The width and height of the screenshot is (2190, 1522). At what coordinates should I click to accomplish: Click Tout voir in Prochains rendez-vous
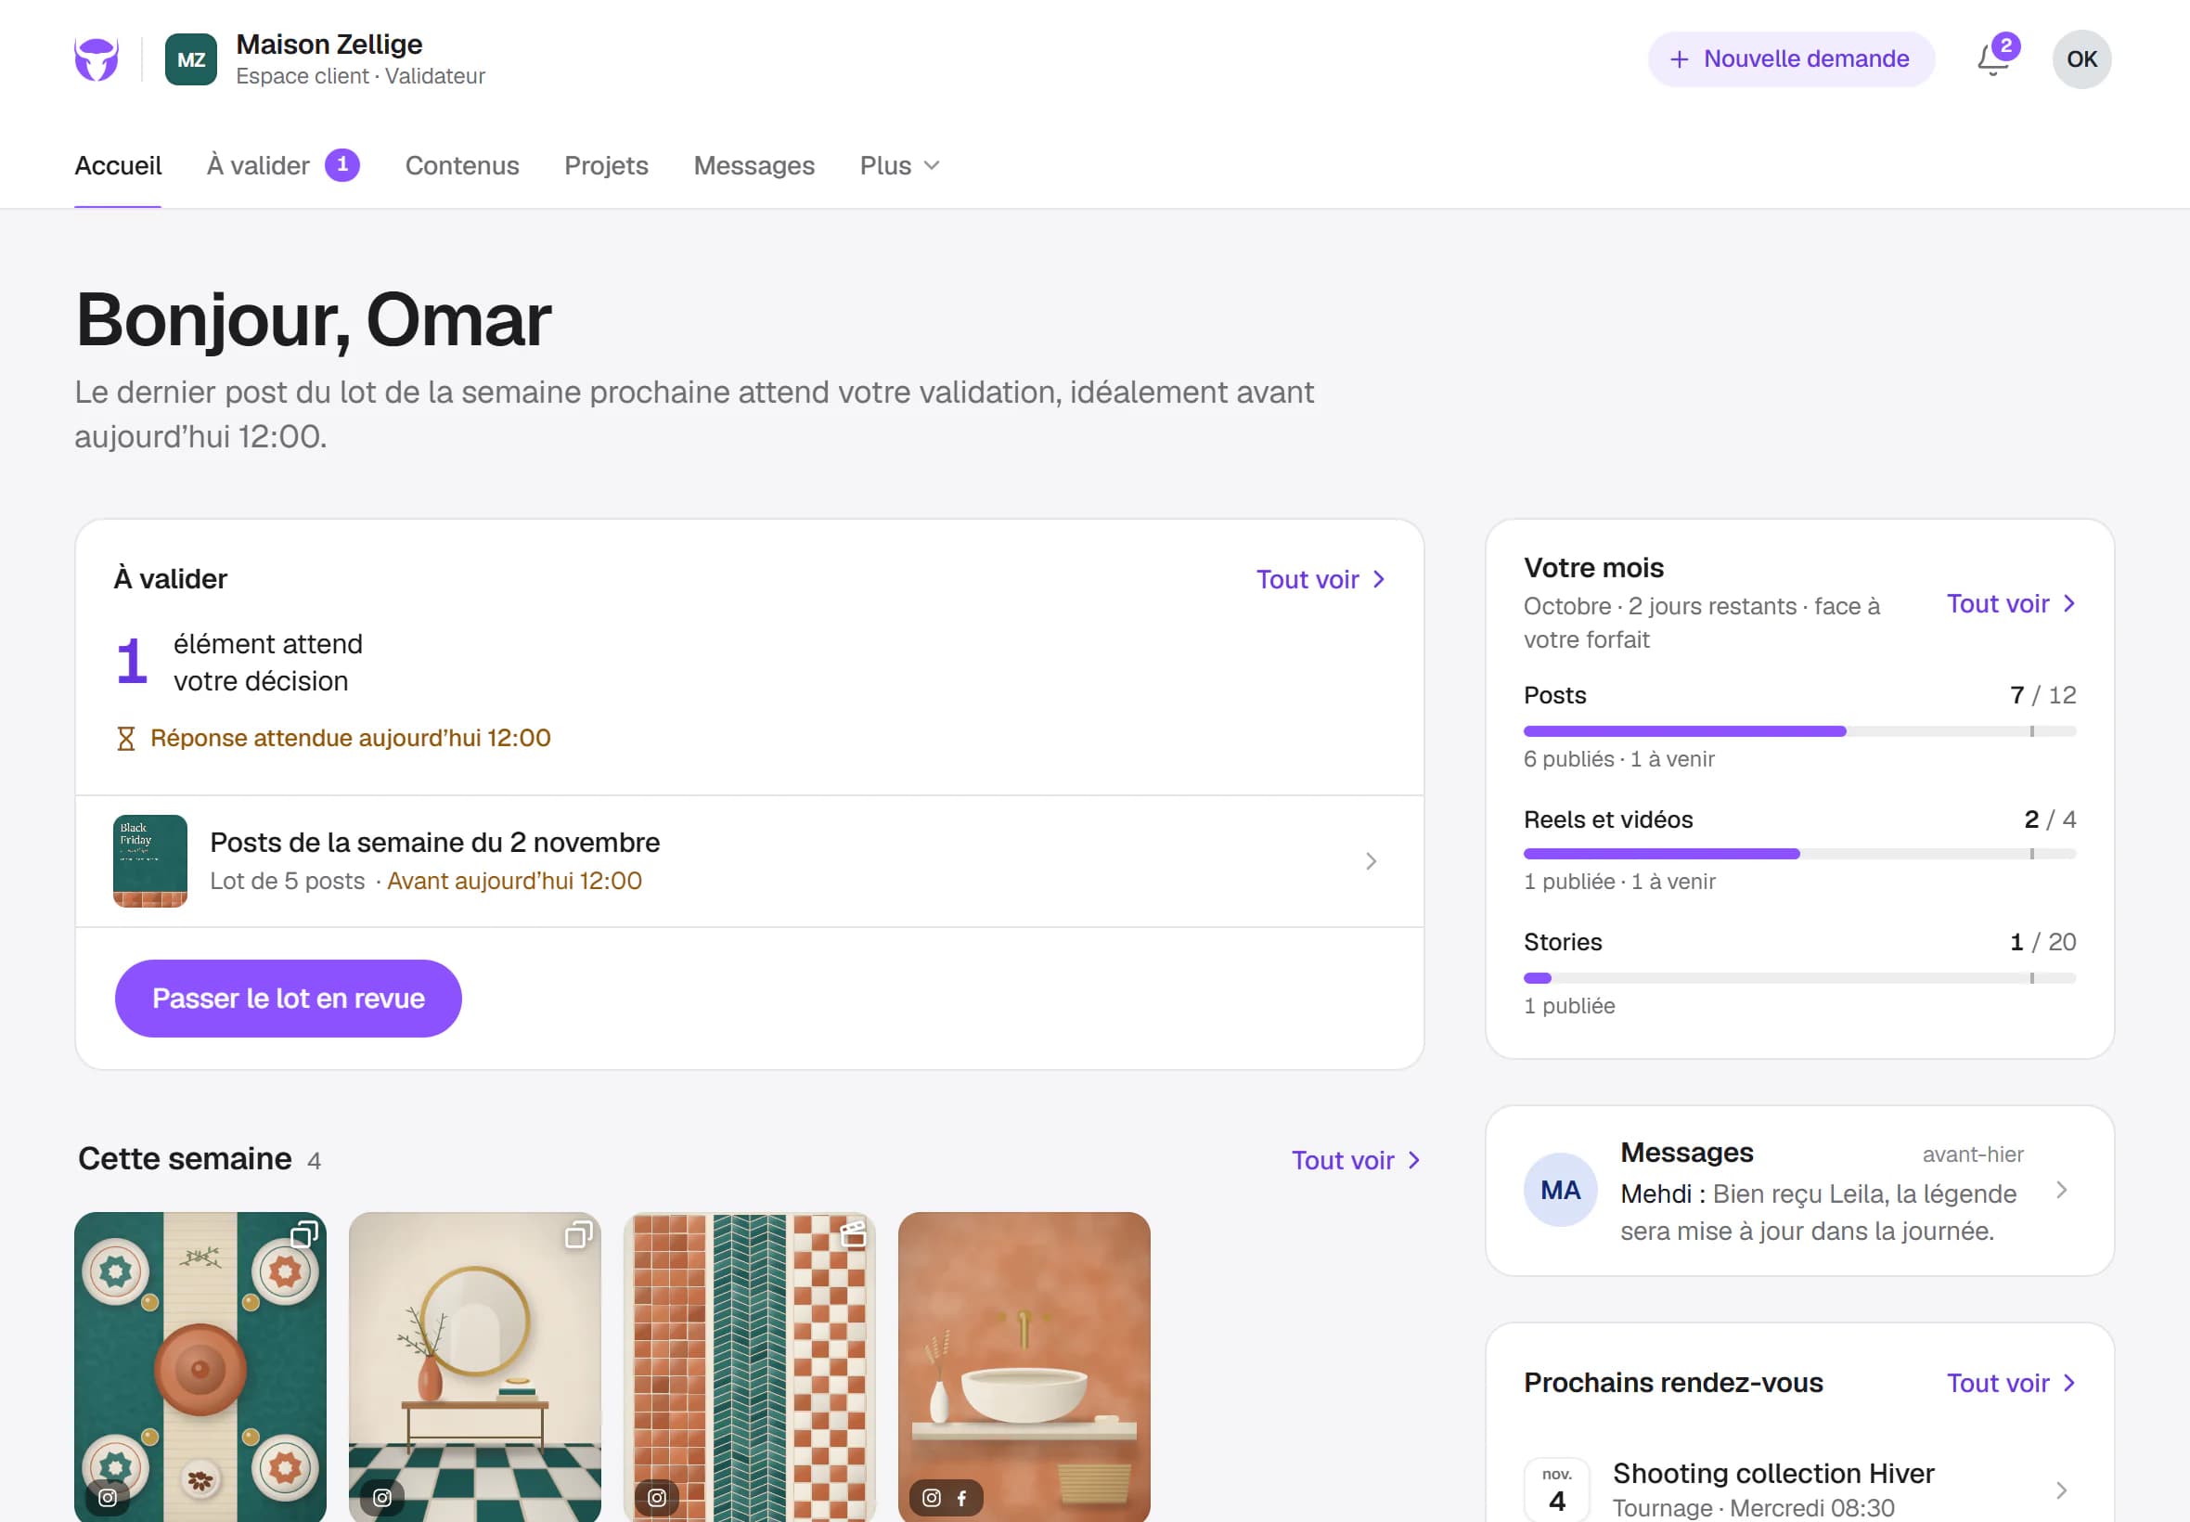click(x=2011, y=1383)
